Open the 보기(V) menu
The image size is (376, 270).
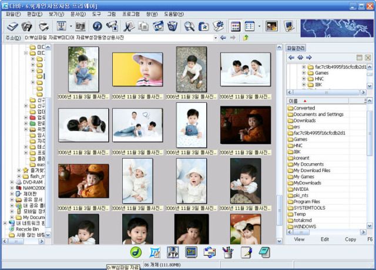(x=56, y=14)
